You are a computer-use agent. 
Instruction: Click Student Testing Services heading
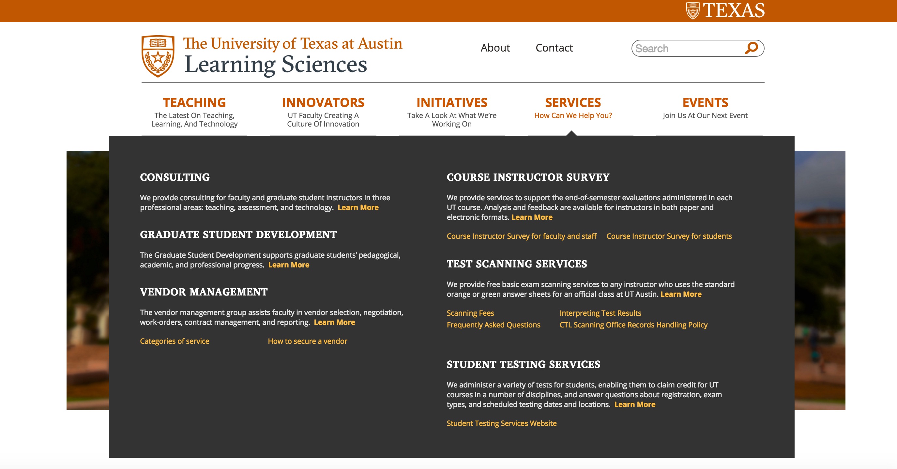[524, 364]
